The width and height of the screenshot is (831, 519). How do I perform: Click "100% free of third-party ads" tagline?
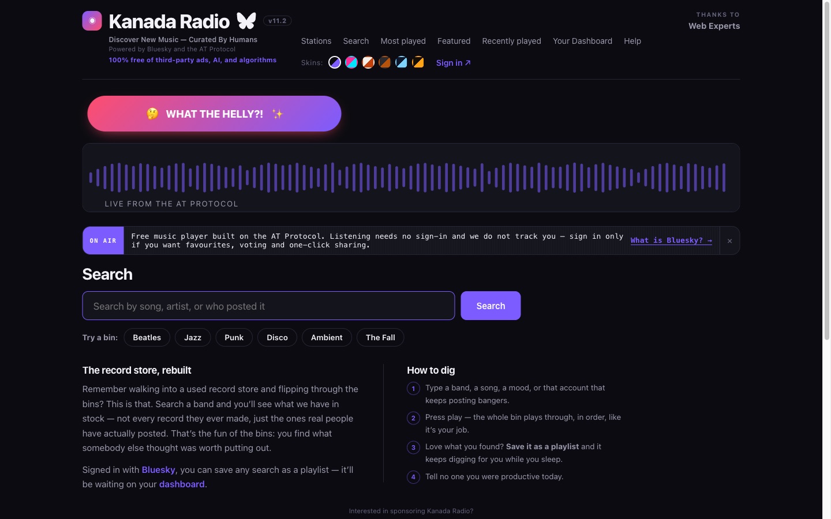(193, 60)
